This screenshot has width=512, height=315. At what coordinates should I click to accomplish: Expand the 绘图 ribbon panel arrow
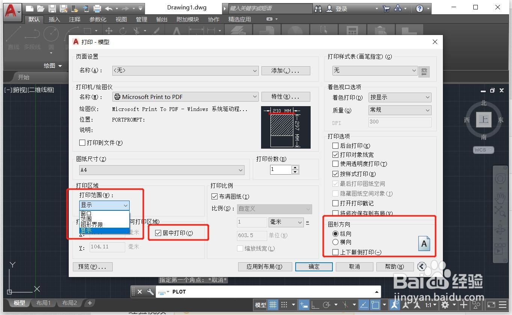tap(60, 66)
